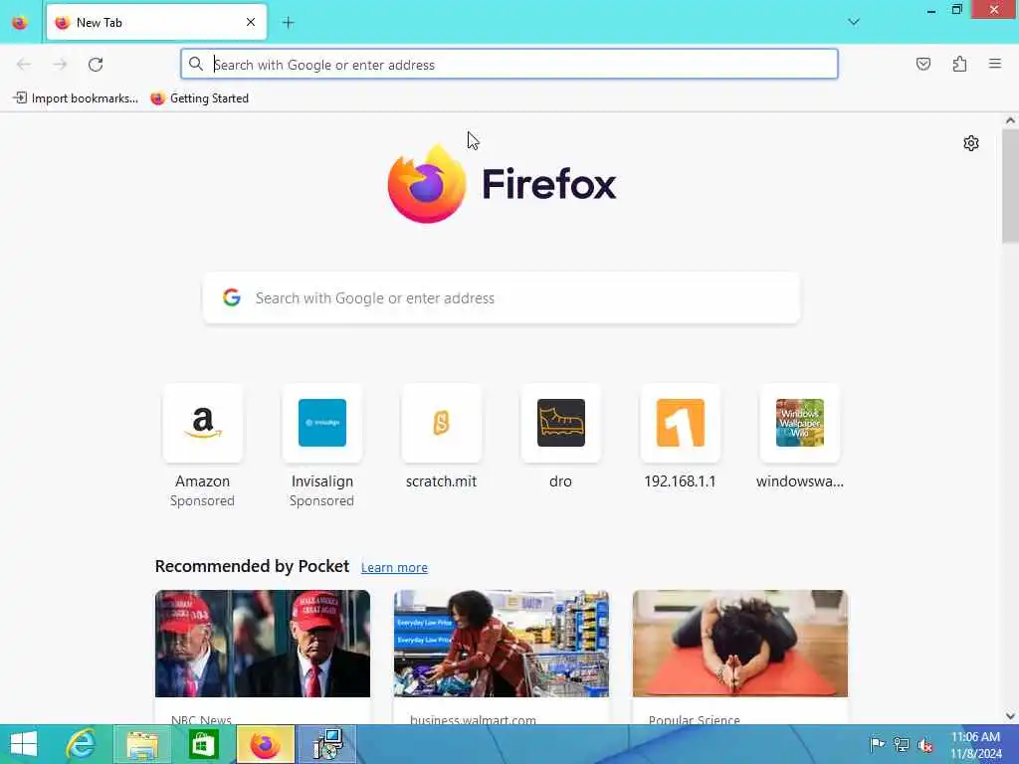The image size is (1019, 764).
Task: Open the Windows Start button
Action: pyautogui.click(x=24, y=744)
